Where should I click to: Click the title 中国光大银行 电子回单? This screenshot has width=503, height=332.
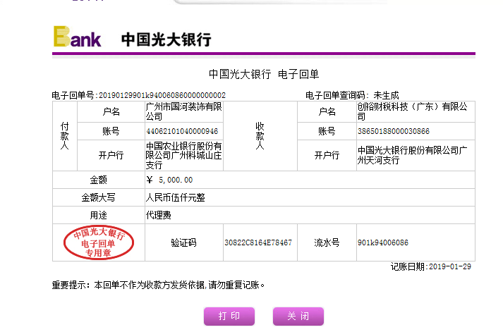click(x=264, y=74)
